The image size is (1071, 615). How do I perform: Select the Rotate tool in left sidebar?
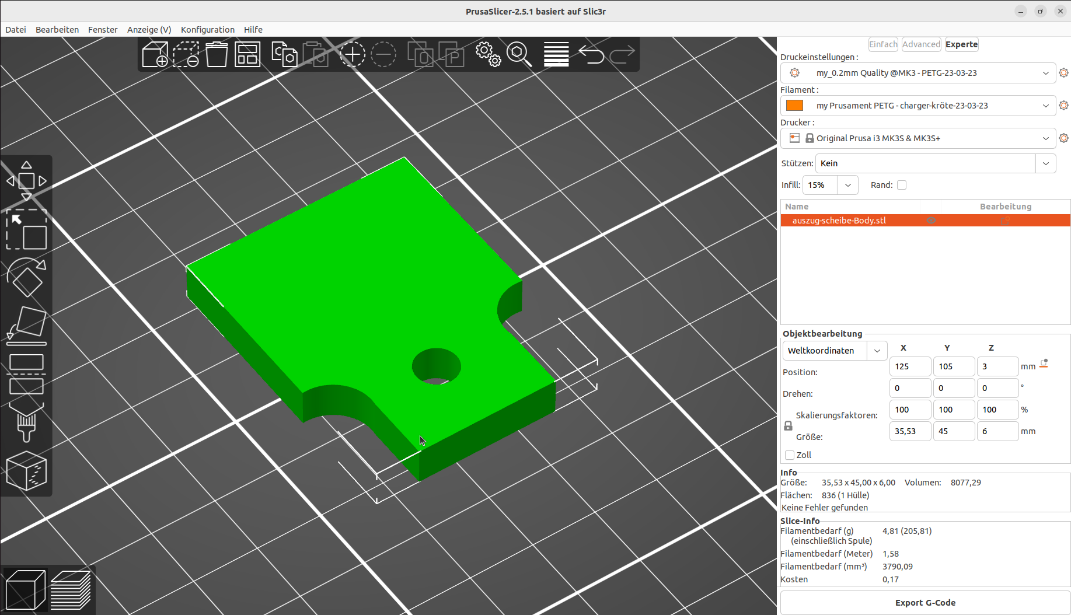point(26,277)
